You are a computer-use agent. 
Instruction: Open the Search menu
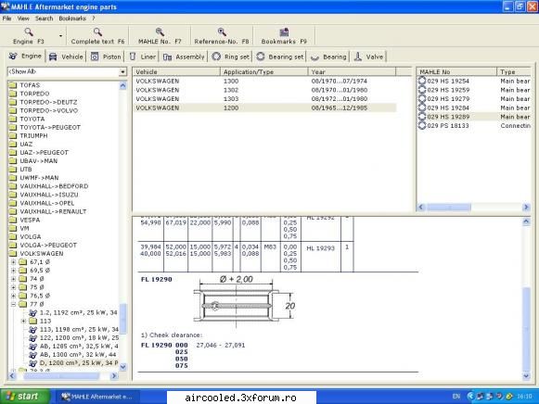tap(44, 19)
